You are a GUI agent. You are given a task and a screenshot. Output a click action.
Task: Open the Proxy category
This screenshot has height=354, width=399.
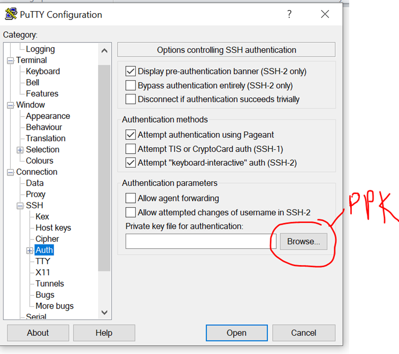click(x=36, y=195)
